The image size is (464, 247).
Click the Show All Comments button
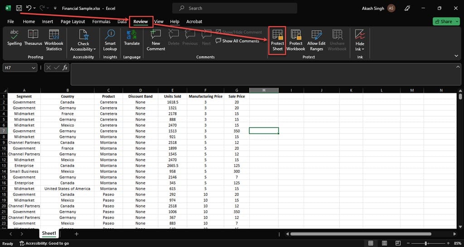pos(237,41)
